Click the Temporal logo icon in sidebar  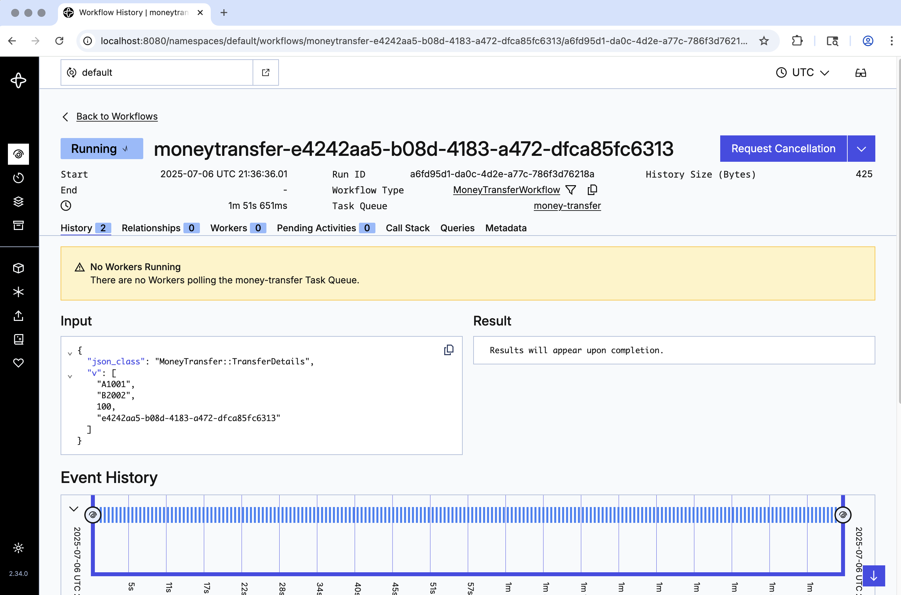[18, 80]
